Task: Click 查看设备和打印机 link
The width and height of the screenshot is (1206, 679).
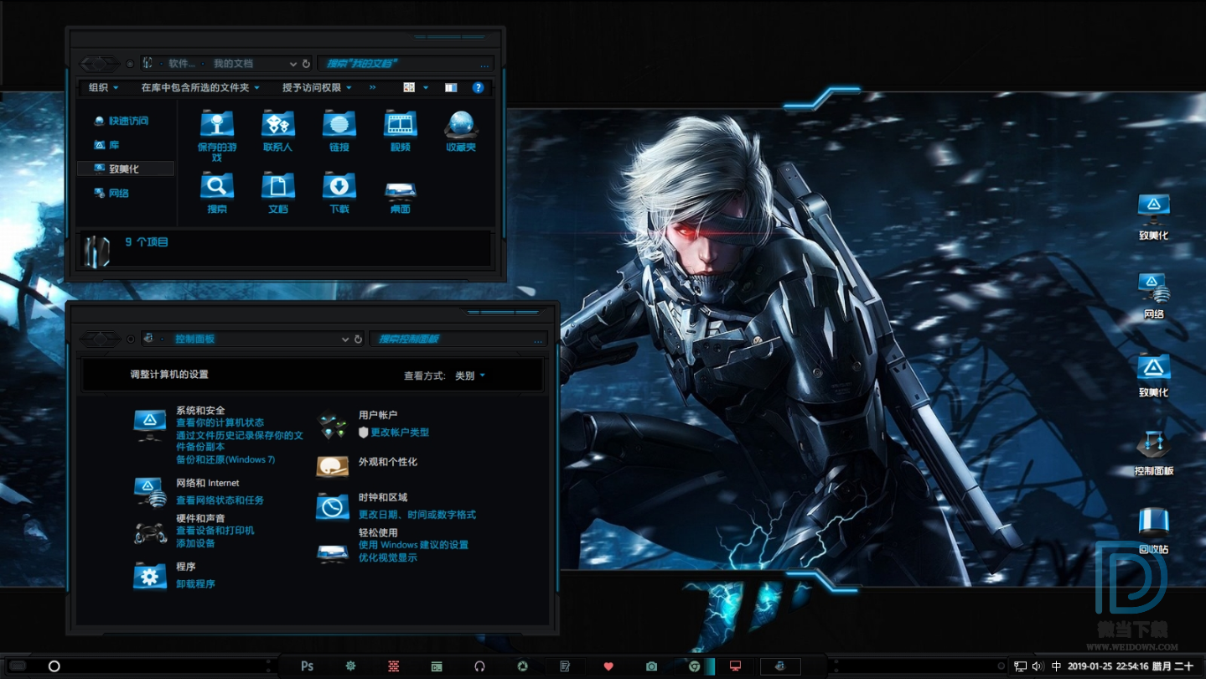Action: 215,531
